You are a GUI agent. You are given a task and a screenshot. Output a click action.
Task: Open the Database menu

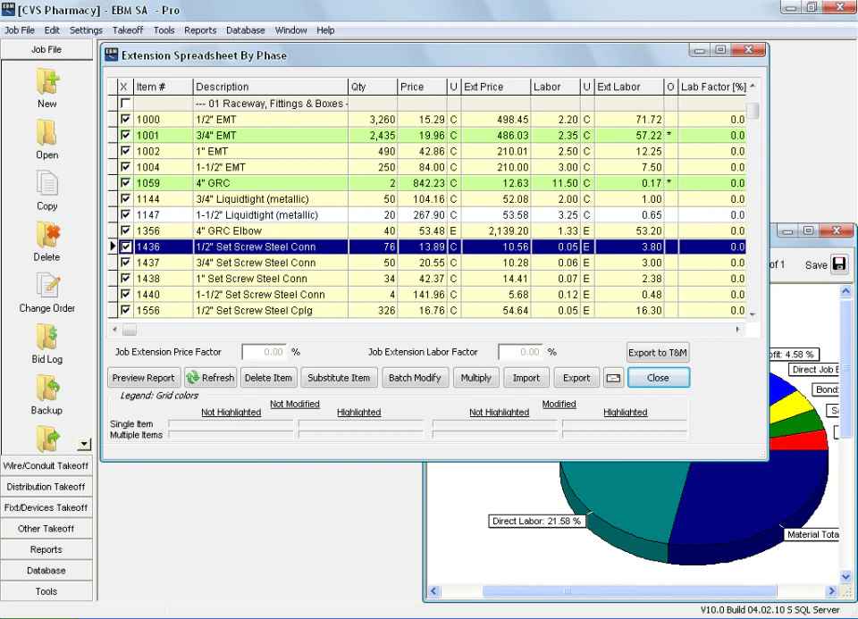pos(245,29)
